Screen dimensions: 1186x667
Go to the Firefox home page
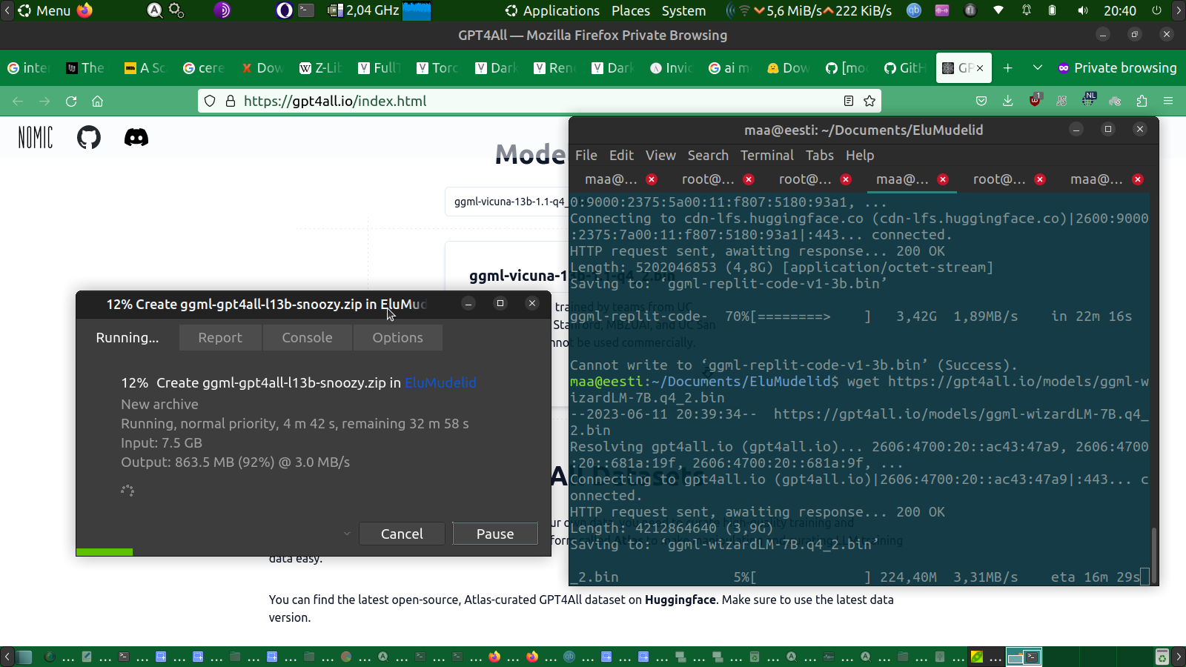tap(97, 101)
